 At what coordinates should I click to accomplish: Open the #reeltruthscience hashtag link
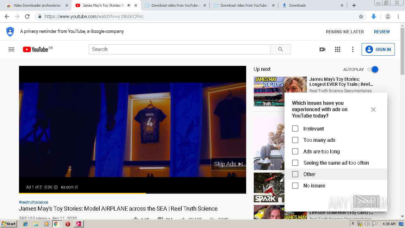34,202
